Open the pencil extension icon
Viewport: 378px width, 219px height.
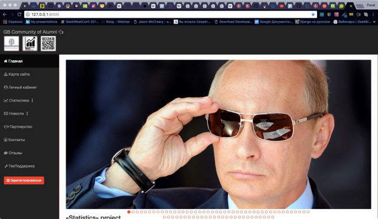pos(344,15)
